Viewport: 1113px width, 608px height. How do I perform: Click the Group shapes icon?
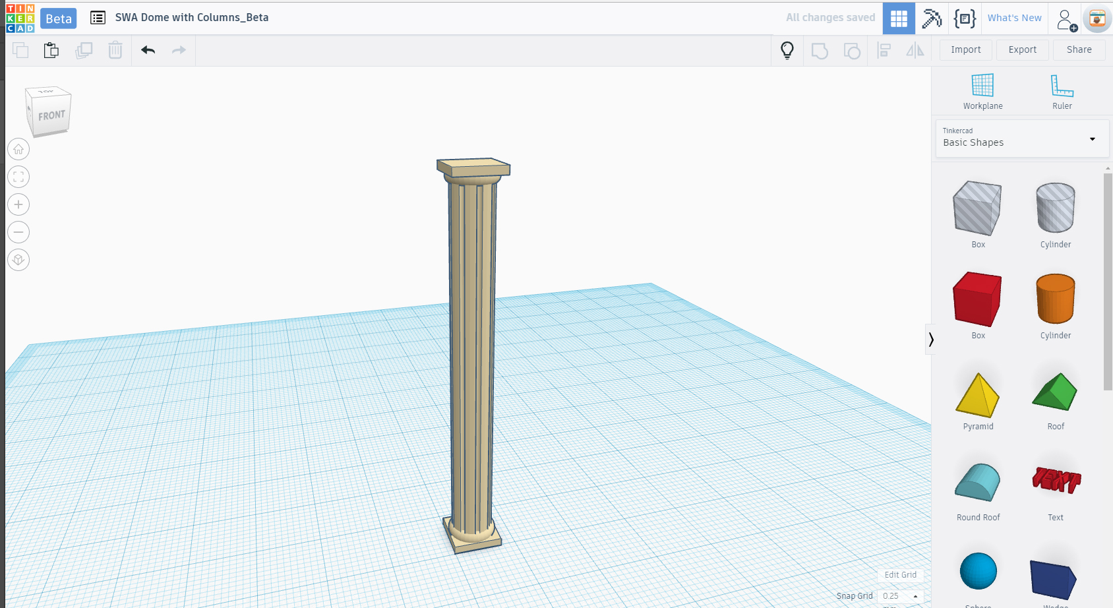tap(820, 50)
